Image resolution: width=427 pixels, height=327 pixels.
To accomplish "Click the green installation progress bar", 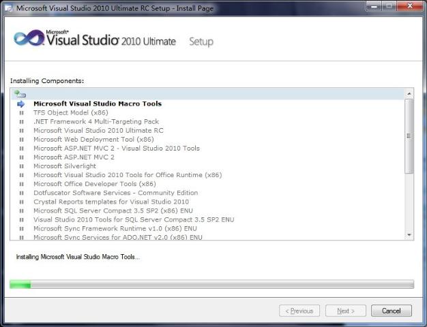I will coord(212,284).
